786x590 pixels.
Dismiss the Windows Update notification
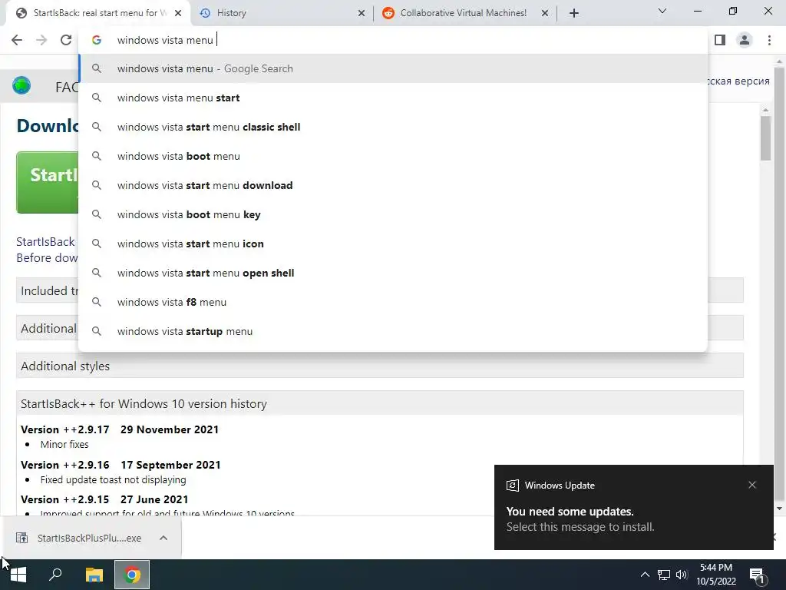point(752,485)
